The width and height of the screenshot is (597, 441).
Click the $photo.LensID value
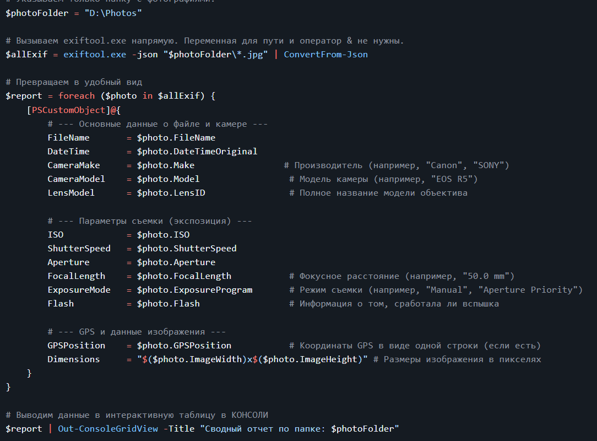[171, 193]
